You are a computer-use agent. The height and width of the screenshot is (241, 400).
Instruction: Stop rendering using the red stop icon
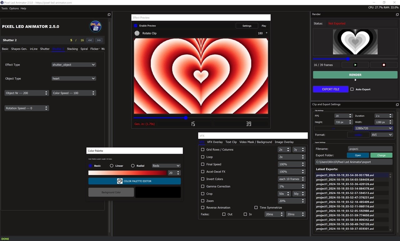(384, 65)
